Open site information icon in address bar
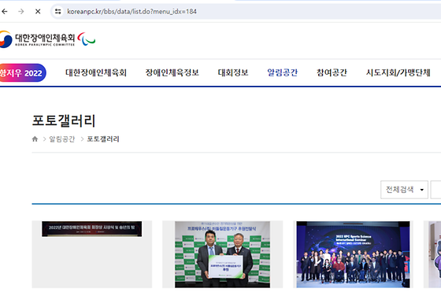The height and width of the screenshot is (292, 441). point(58,12)
